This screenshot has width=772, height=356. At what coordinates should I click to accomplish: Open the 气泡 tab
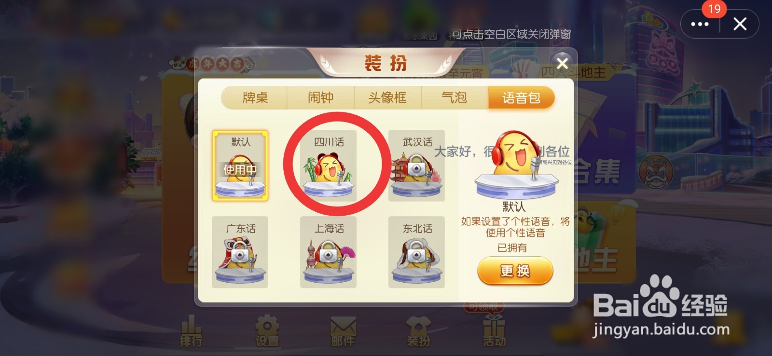pos(455,98)
